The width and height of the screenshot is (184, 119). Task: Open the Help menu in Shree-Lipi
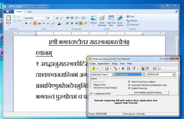(x=130, y=64)
